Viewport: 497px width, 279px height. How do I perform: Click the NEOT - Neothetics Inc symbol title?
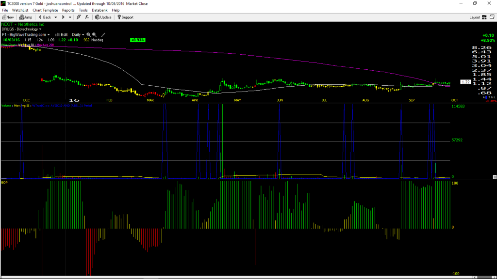(23, 24)
